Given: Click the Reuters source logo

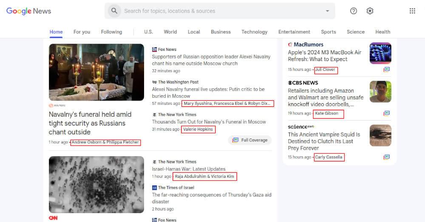Looking at the screenshot, I should 57,105.
